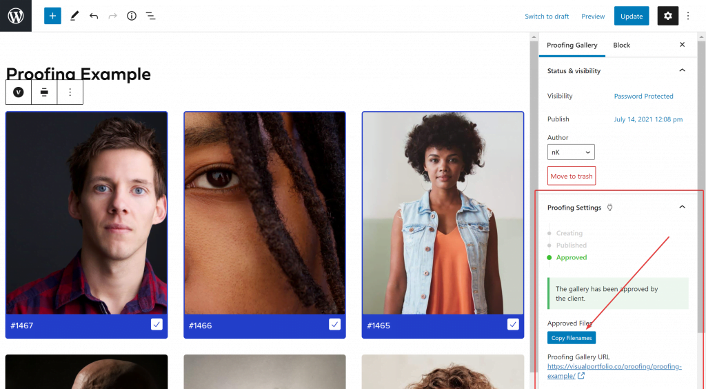Click the WordPress logo icon
The image size is (706, 389).
16,16
